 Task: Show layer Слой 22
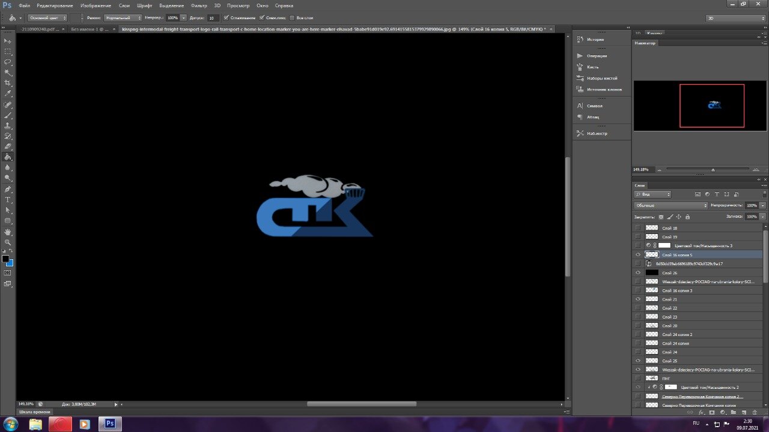(x=638, y=308)
